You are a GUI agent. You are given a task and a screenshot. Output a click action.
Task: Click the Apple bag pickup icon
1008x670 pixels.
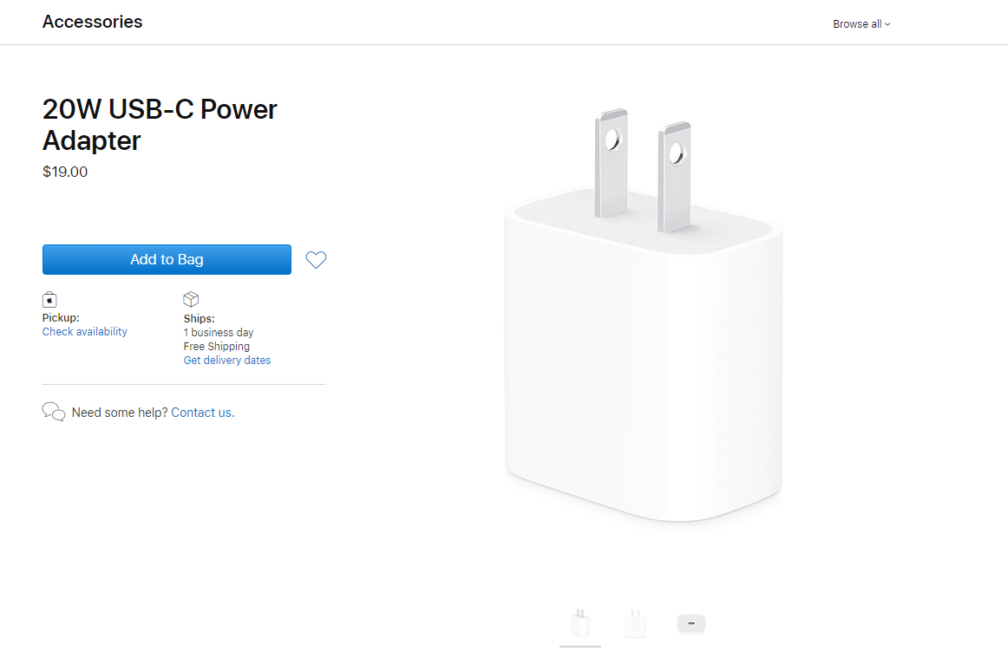click(x=49, y=299)
